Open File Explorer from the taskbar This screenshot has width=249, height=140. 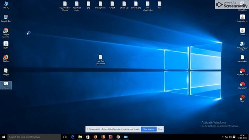coord(80,137)
